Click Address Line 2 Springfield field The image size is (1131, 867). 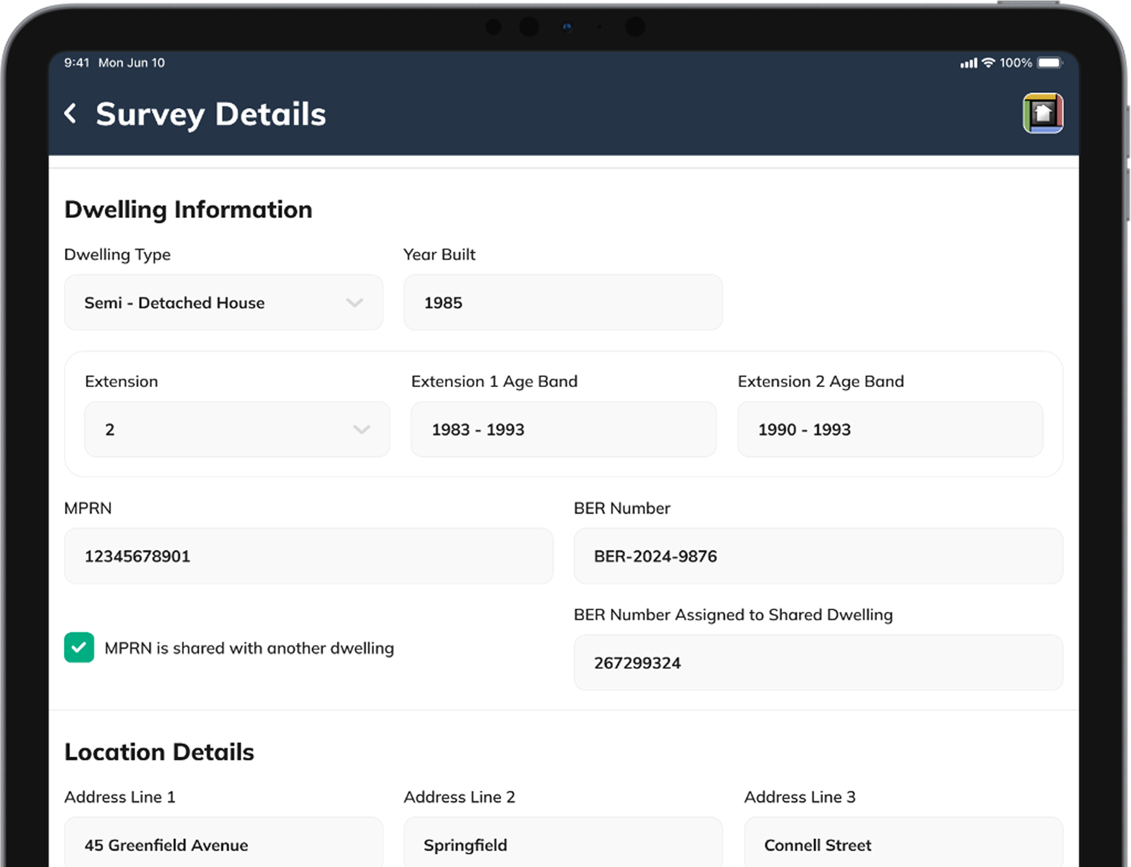coord(562,844)
